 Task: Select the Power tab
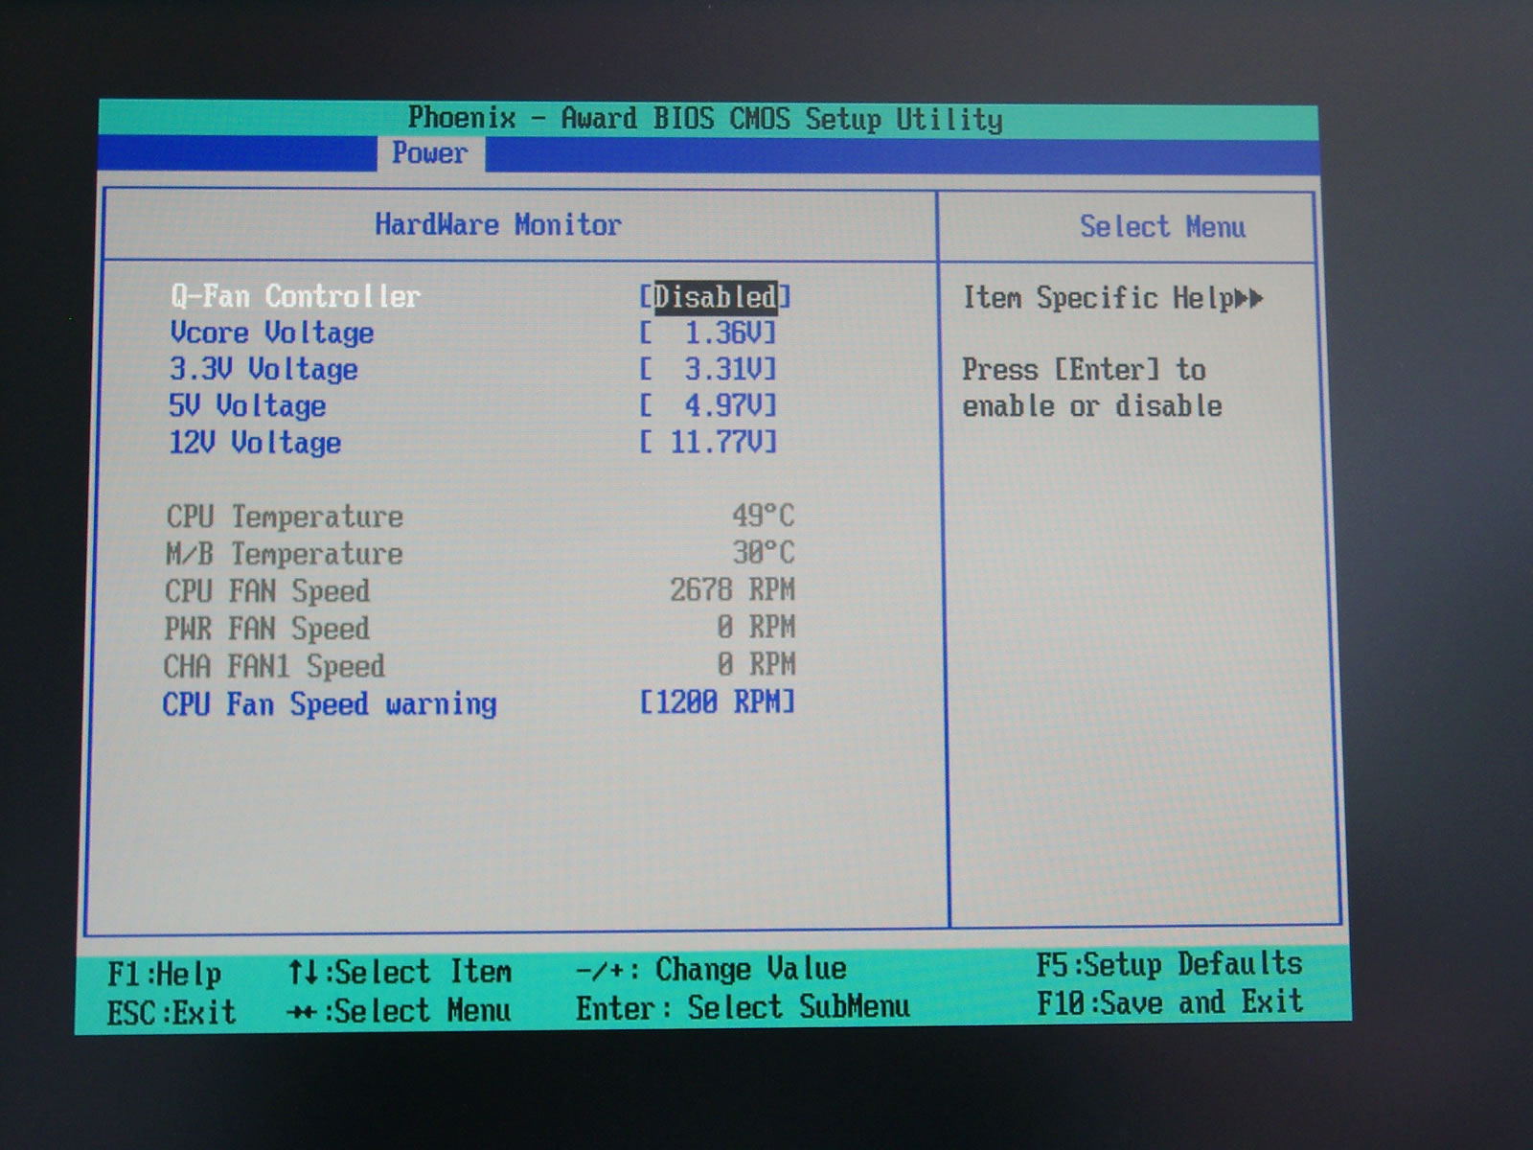click(430, 153)
